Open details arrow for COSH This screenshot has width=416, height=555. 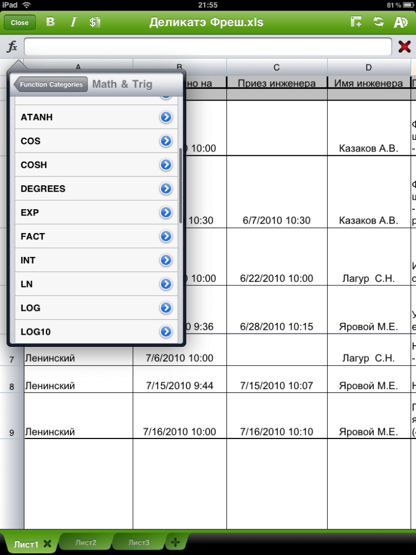[165, 165]
